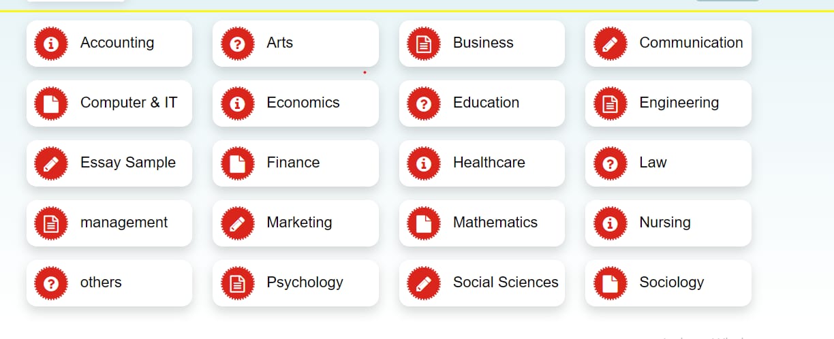
Task: Click the blank page icon beside Computer & IT
Action: (51, 103)
